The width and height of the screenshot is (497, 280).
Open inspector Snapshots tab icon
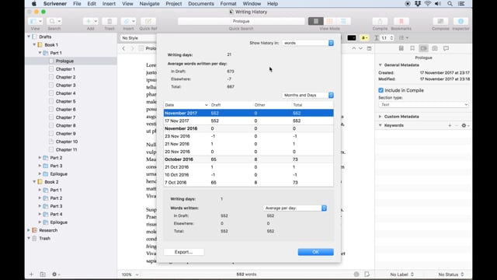click(435, 48)
